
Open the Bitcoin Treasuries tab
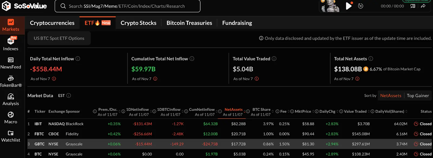(x=189, y=23)
